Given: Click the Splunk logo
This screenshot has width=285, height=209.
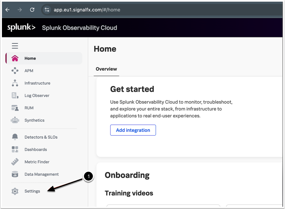Looking at the screenshot, I should [x=21, y=27].
